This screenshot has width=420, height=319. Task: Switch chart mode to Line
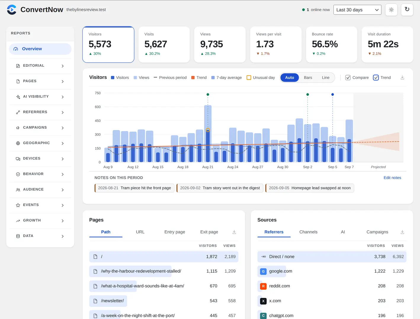pyautogui.click(x=326, y=78)
